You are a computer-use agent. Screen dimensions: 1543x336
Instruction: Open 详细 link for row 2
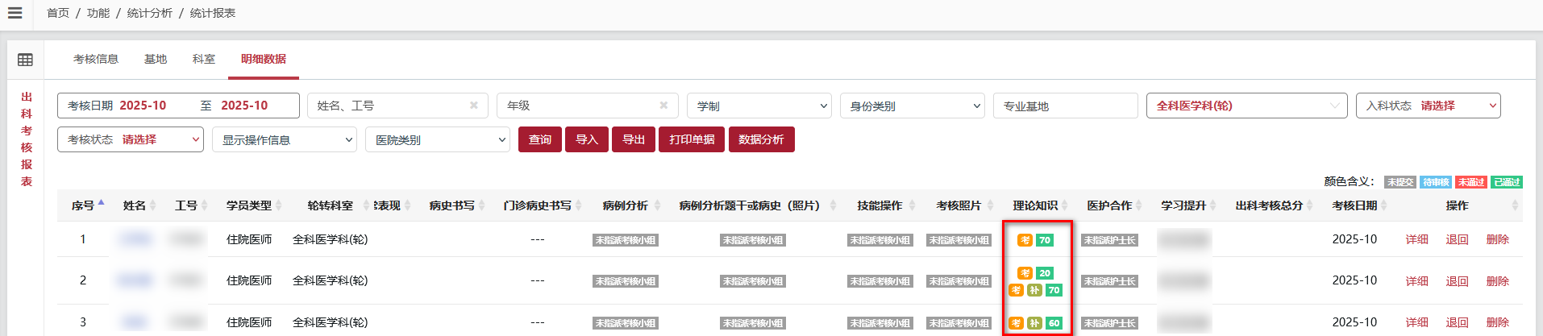[x=1417, y=280]
